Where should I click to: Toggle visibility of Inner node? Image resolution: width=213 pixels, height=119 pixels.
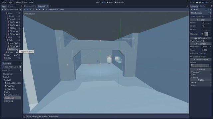pyautogui.click(x=19, y=13)
